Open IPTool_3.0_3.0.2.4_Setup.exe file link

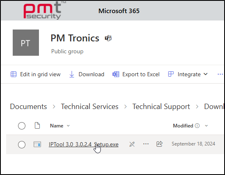click(84, 144)
